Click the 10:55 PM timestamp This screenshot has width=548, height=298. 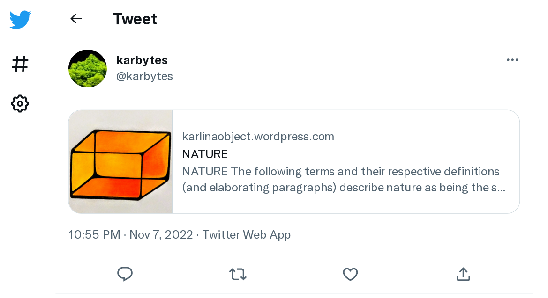coord(94,234)
